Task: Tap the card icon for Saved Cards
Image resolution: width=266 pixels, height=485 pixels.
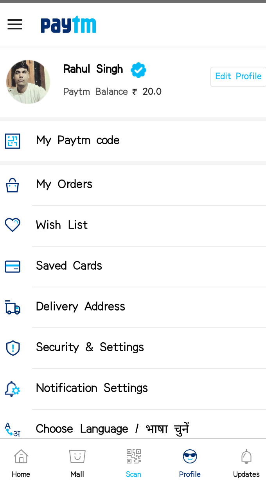Action: coord(13,267)
